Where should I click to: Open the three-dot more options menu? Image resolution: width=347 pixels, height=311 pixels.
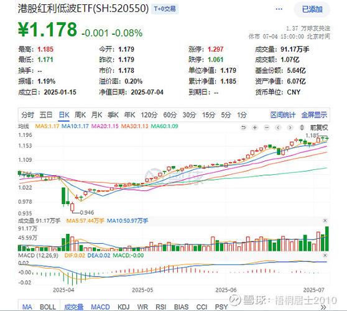279,9
